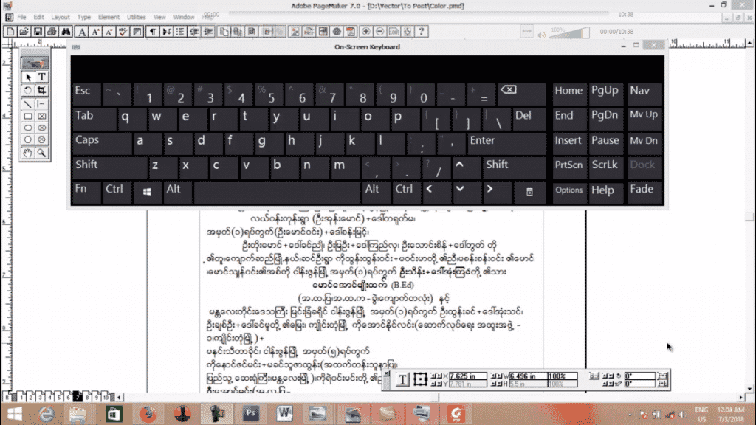Screen dimensions: 756x425
Task: Select the Polygon Frame tool
Action: (x=42, y=139)
